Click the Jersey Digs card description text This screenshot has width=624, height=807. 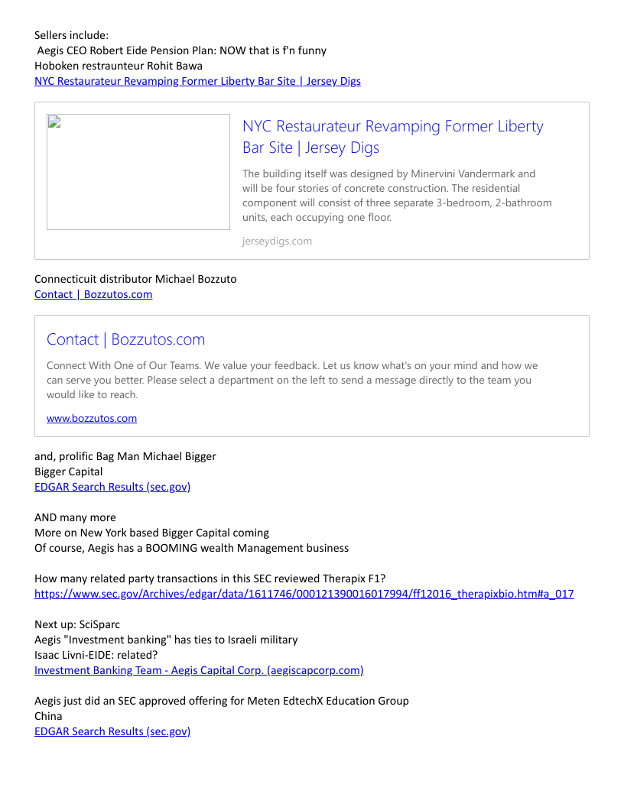[397, 196]
